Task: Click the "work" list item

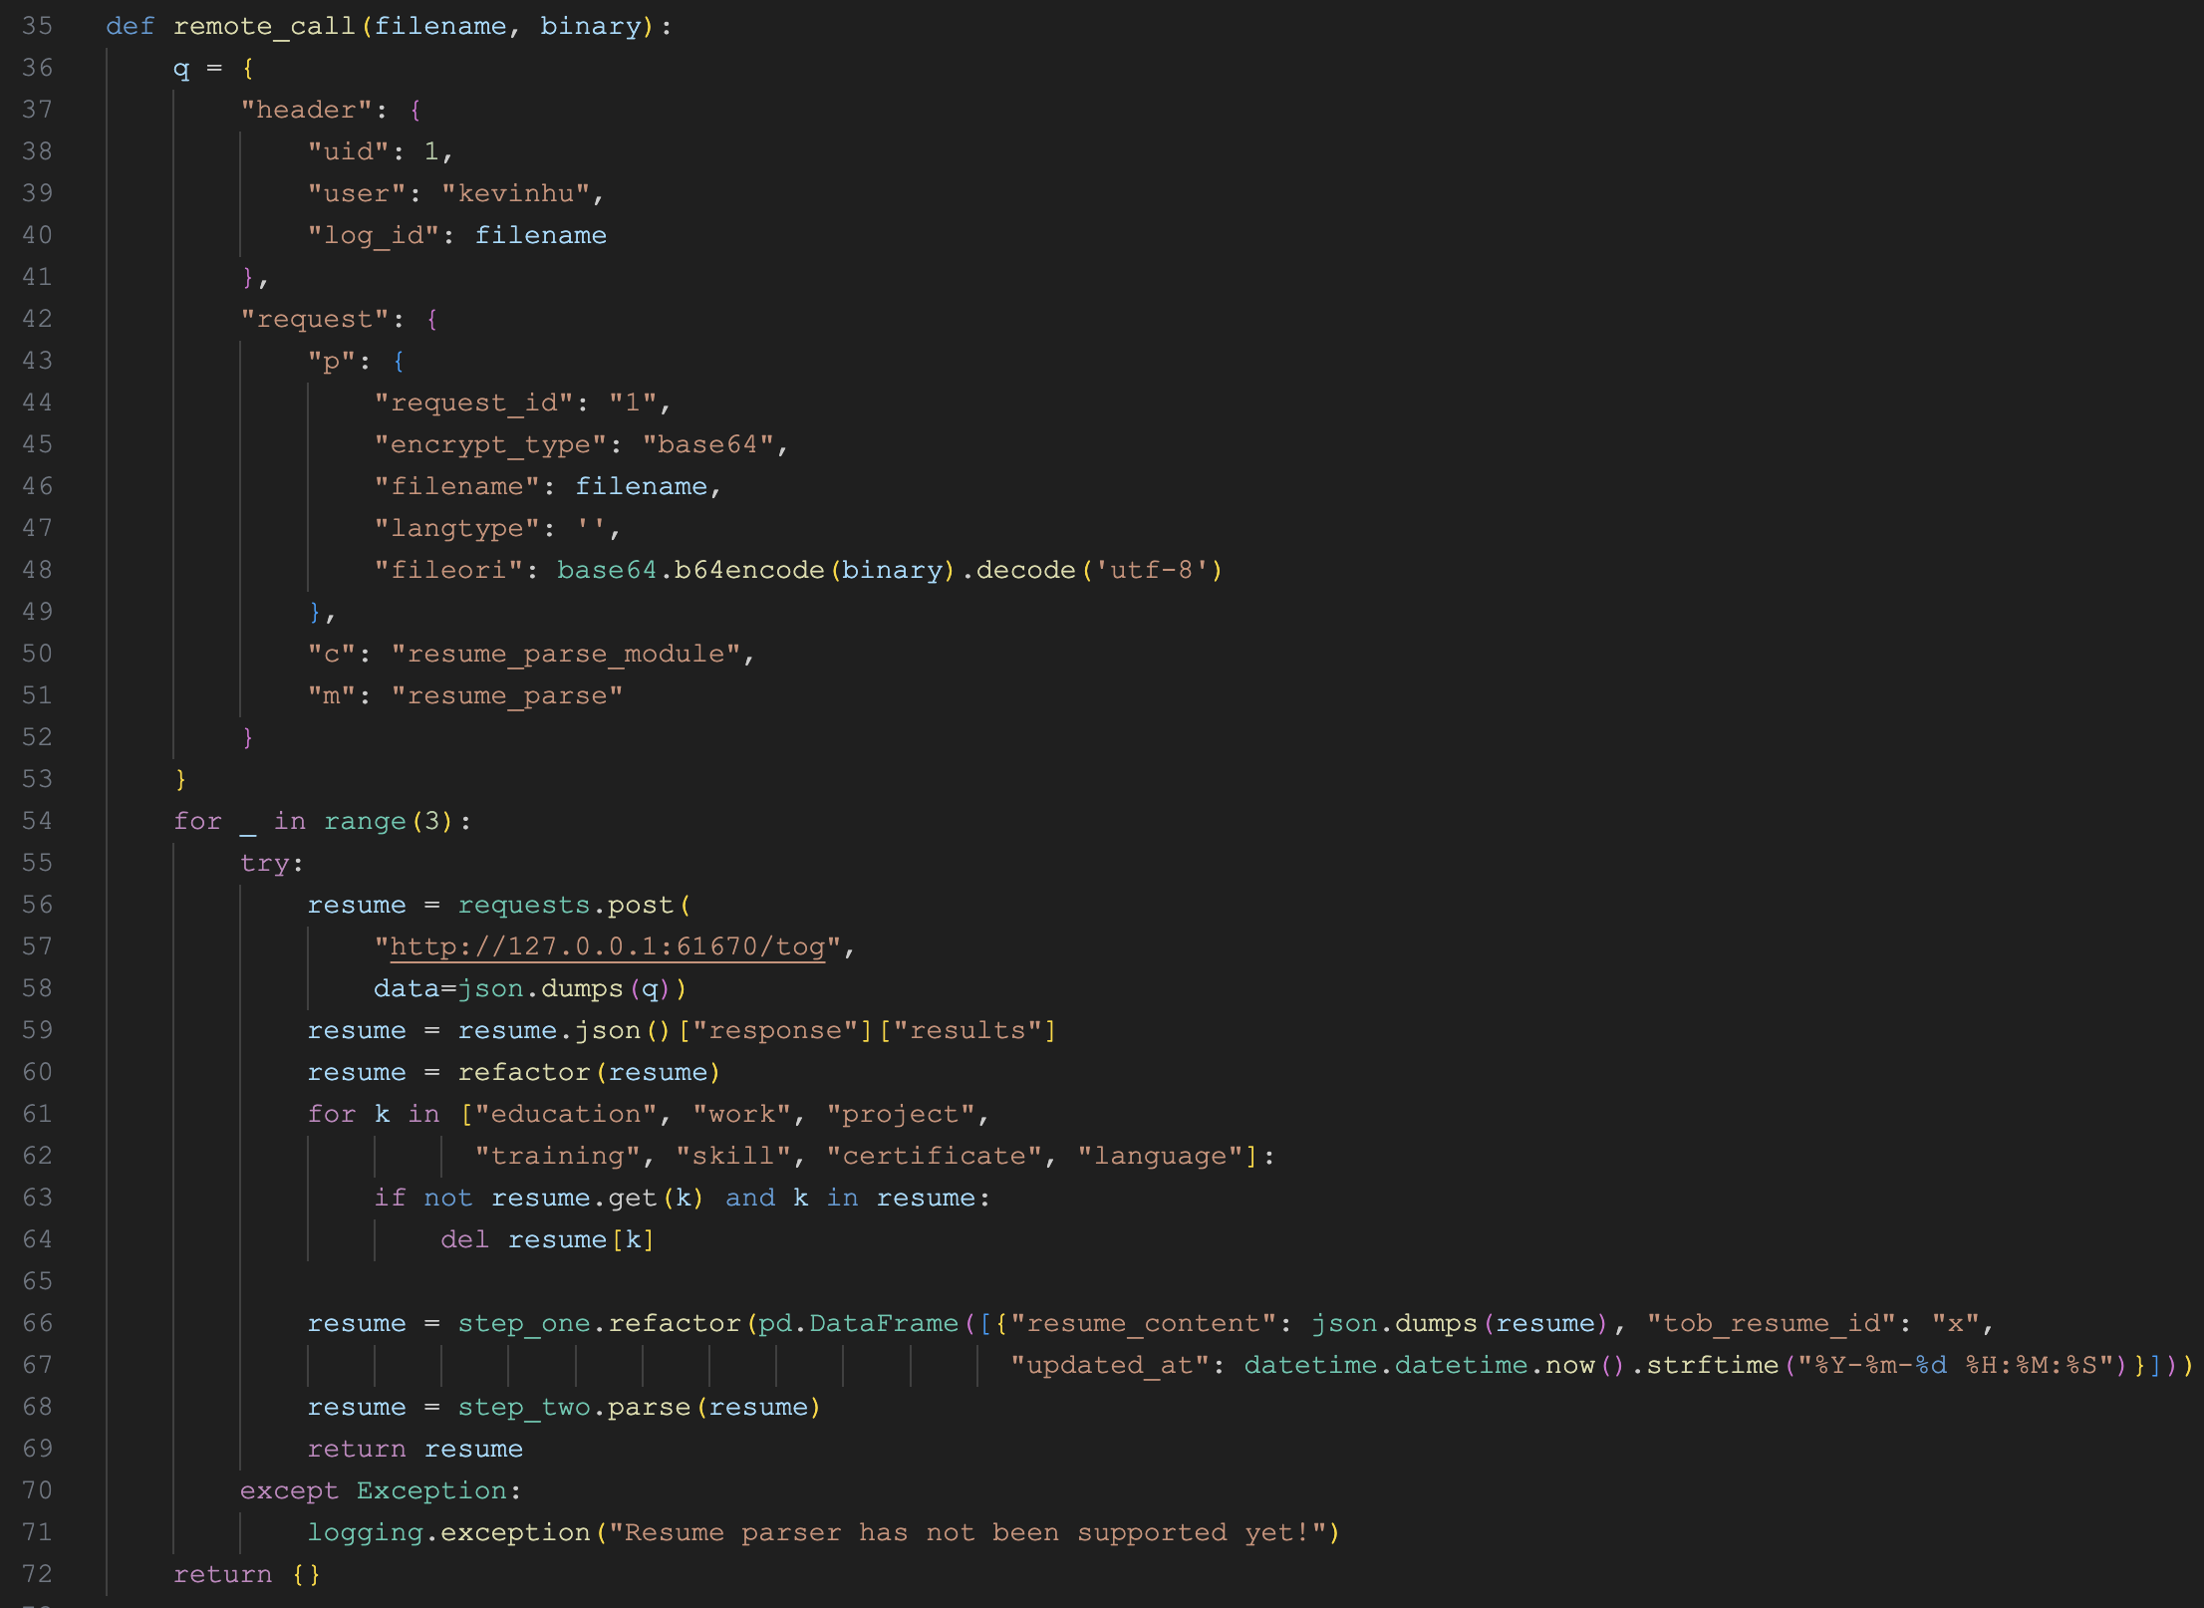Action: (741, 1114)
